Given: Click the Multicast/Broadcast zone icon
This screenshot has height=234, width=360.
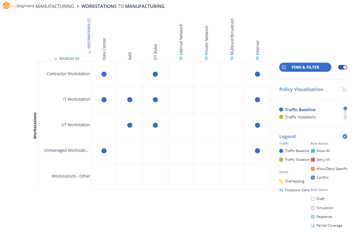Looking at the screenshot, I should coord(232,58).
